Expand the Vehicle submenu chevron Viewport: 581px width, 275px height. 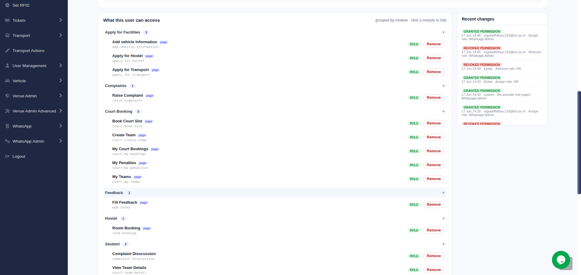61,80
